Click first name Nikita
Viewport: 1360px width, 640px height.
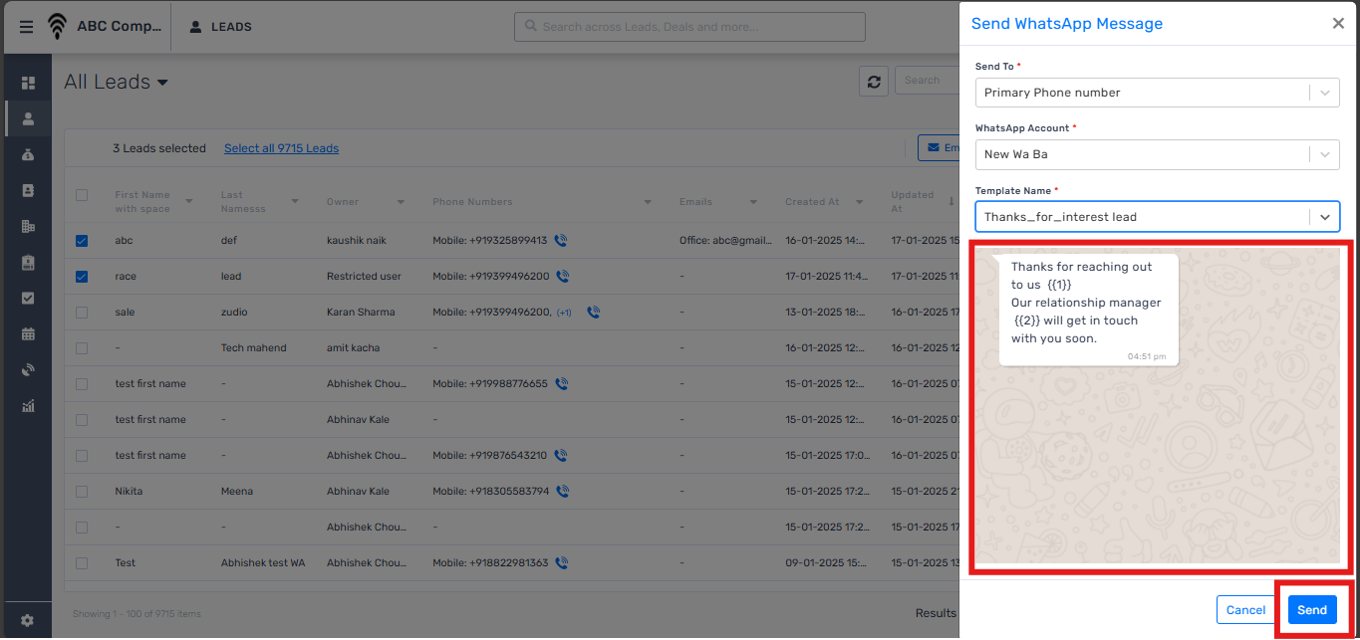coord(129,491)
